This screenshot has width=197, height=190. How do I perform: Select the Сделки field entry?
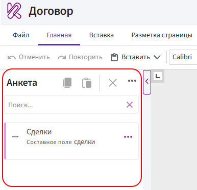[x=71, y=141]
